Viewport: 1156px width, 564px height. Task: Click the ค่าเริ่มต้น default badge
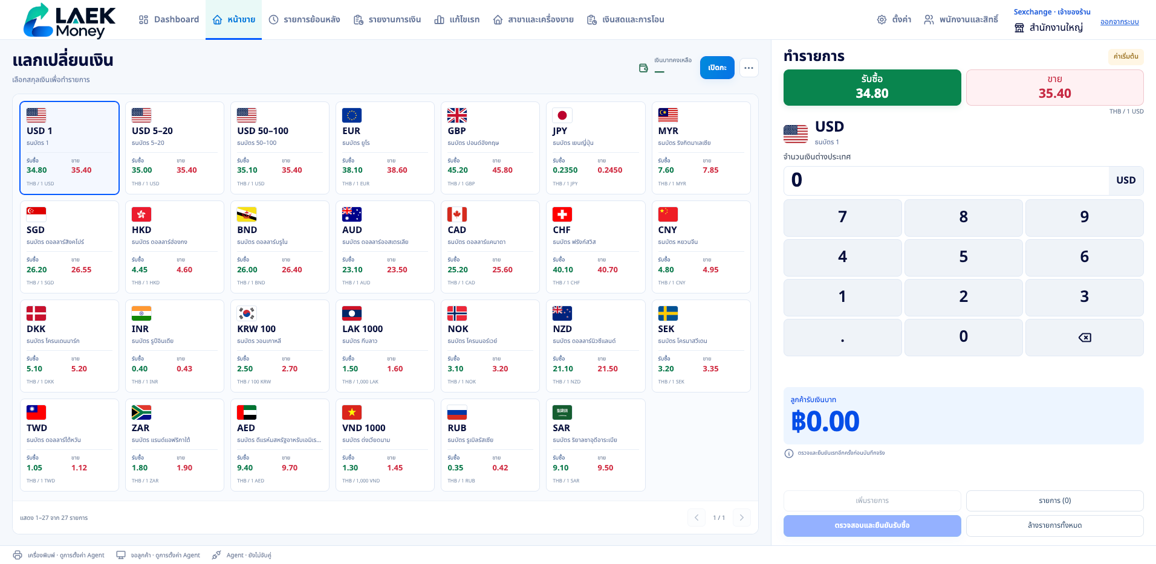pos(1126,56)
